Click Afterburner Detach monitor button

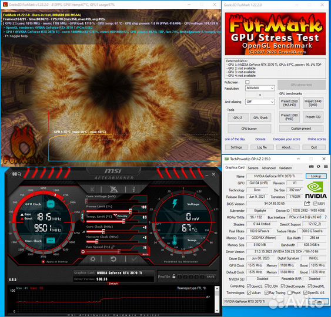[113, 284]
